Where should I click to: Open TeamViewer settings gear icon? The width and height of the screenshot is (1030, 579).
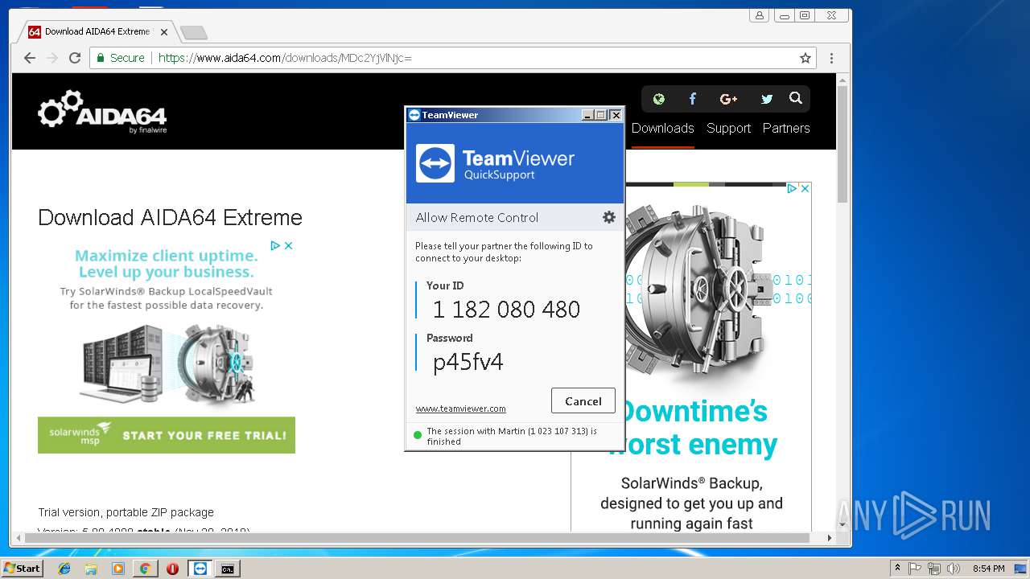[x=609, y=217]
